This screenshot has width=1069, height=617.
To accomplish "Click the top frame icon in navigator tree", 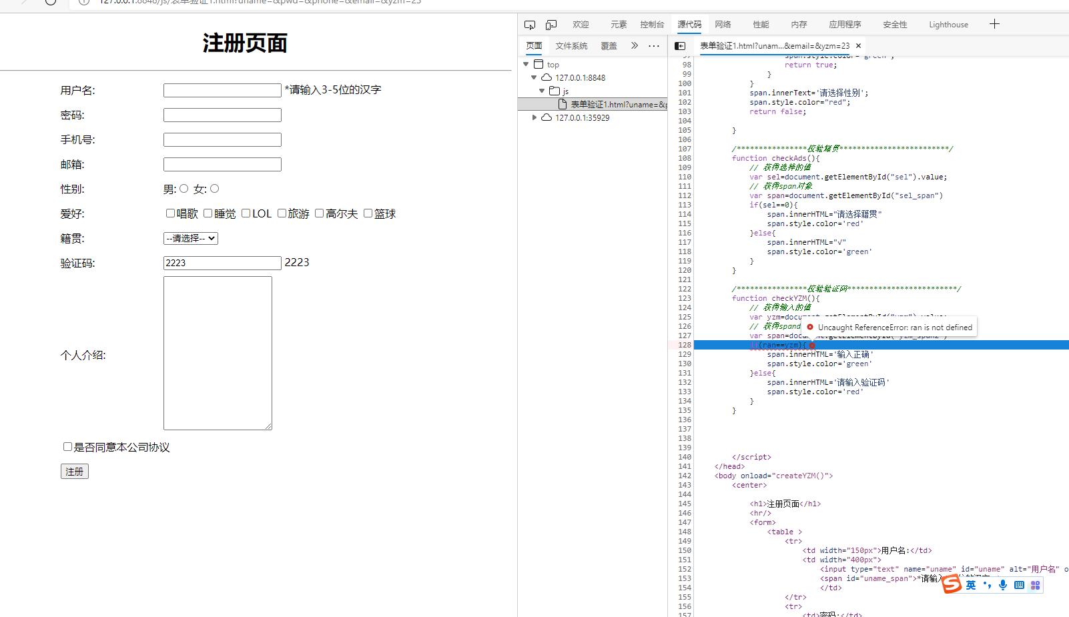I will click(x=539, y=65).
